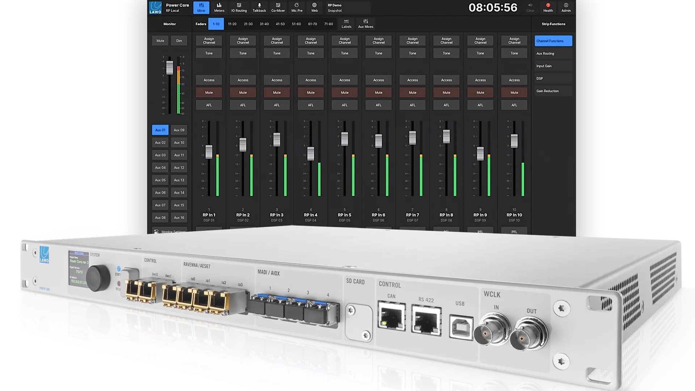
Task: Click Assign Channel for RP In 6
Action: [x=379, y=41]
